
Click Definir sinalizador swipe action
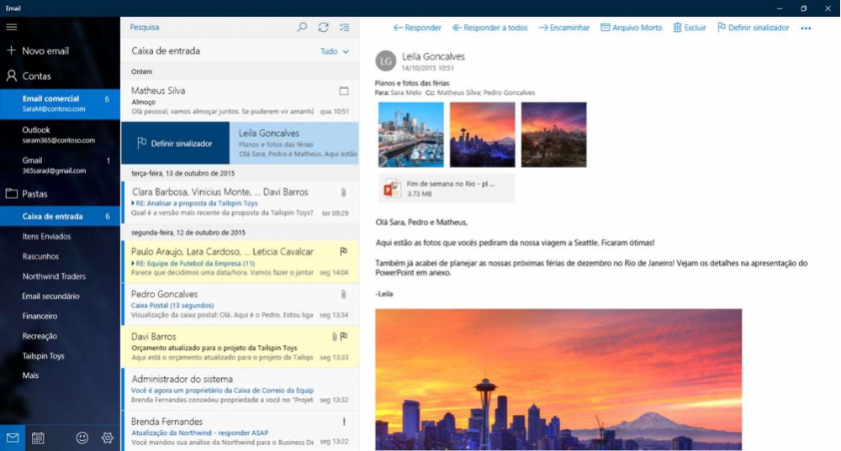[176, 143]
